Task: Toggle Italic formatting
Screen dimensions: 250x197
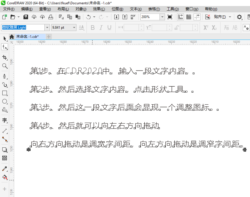Action: 101,28
